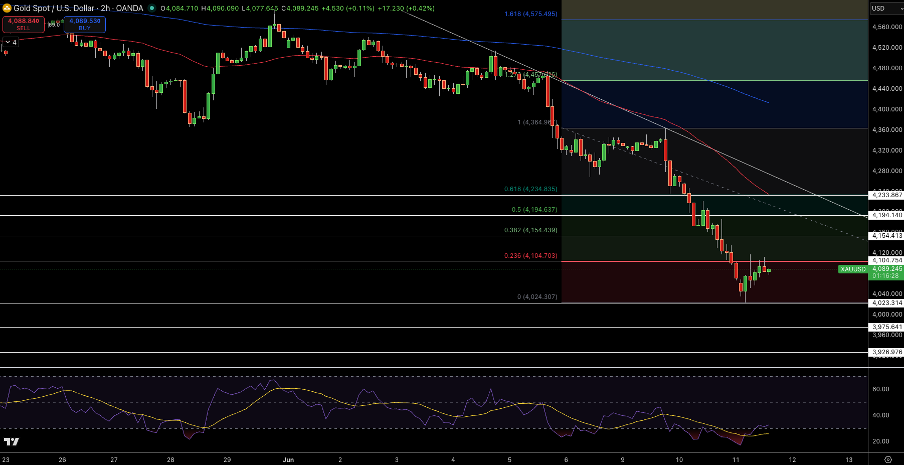Viewport: 904px width, 465px height.
Task: Open chart settings gear icon
Action: 888,459
